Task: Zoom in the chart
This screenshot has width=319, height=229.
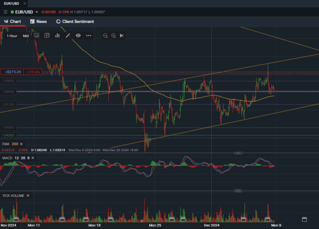Action: (113, 36)
